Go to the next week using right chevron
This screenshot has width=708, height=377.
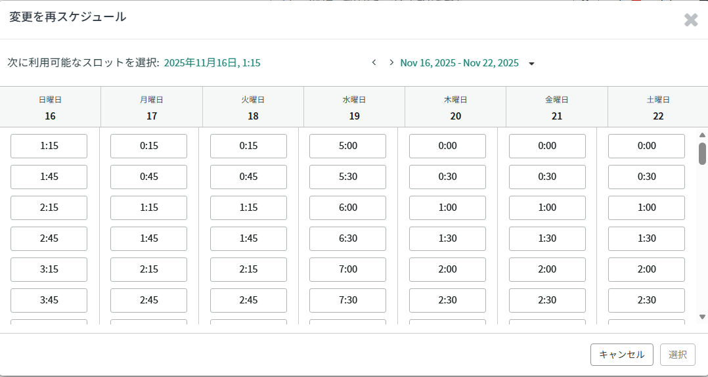click(391, 62)
